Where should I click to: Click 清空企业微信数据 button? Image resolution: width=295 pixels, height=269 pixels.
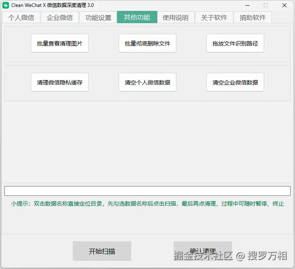point(235,82)
